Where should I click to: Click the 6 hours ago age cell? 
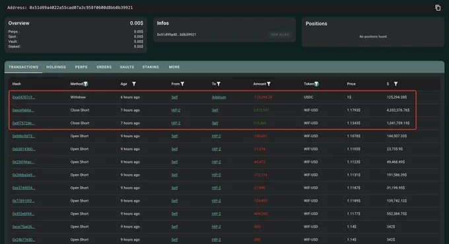(x=130, y=97)
